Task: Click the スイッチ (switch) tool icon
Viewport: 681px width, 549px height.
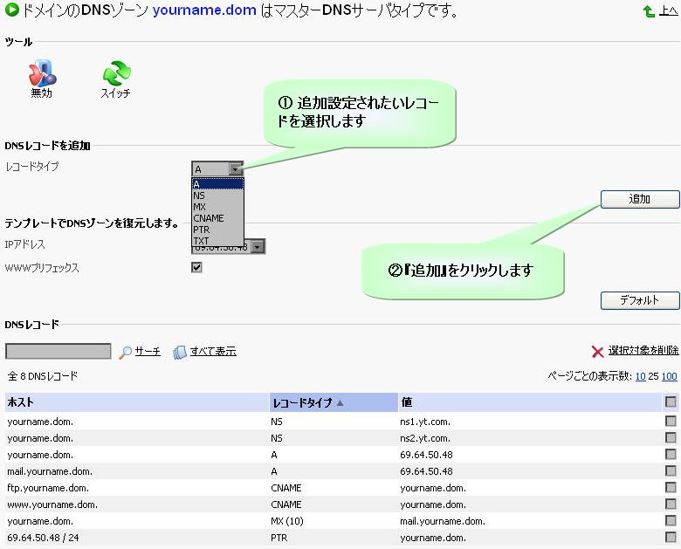Action: coord(115,73)
